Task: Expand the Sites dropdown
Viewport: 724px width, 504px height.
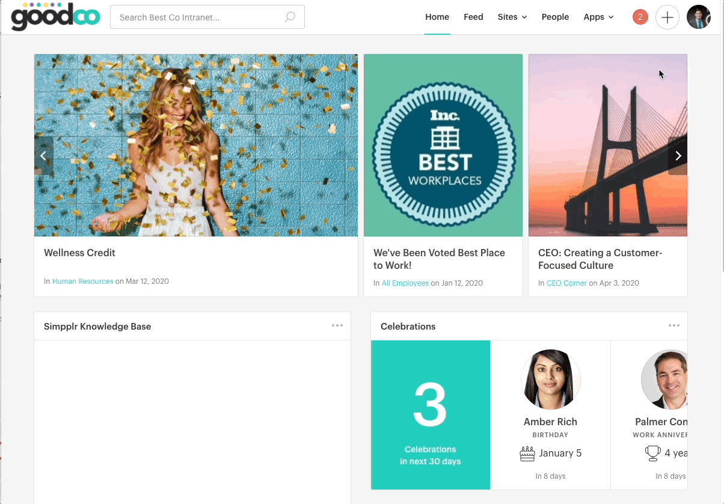Action: coord(512,17)
